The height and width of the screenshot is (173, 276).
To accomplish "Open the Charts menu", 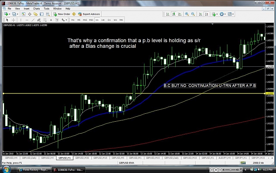I will pyautogui.click(x=37, y=9).
